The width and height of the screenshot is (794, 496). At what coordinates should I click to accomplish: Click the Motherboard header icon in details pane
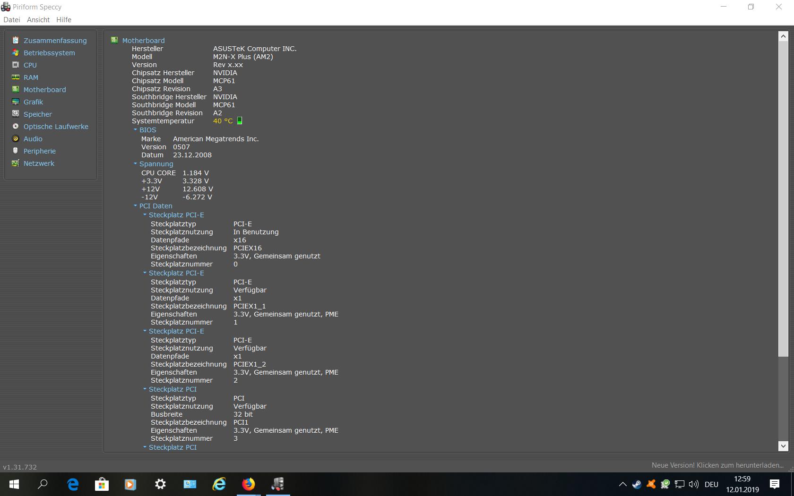pyautogui.click(x=114, y=40)
